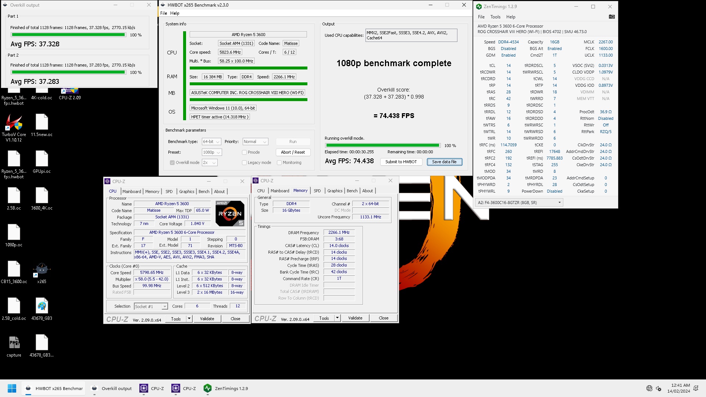Switch to Graphics tab in right CPU-Z
This screenshot has width=706, height=397.
[x=335, y=191]
